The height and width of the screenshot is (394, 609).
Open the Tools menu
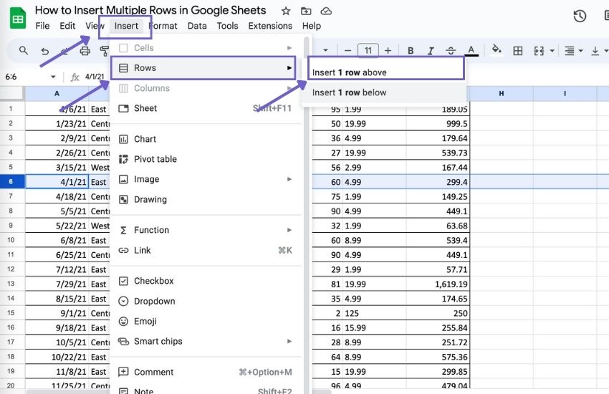point(227,26)
